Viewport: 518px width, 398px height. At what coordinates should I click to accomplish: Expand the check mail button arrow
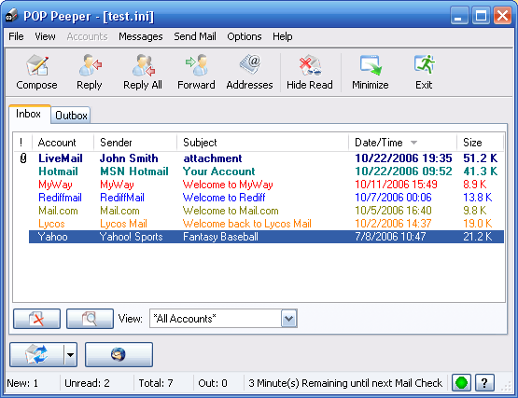click(x=70, y=355)
